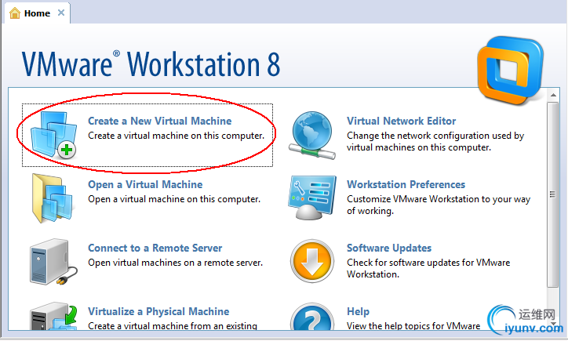
Task: Click 'Create a virtual machine from an existing' text
Action: [173, 326]
